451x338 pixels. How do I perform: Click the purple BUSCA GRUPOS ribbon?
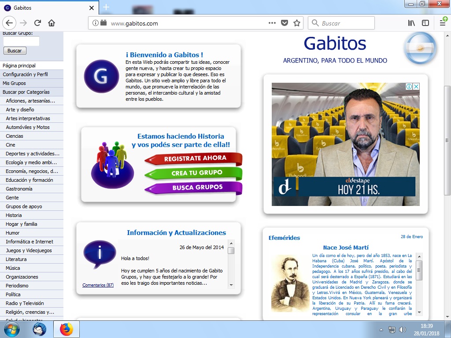pyautogui.click(x=194, y=187)
